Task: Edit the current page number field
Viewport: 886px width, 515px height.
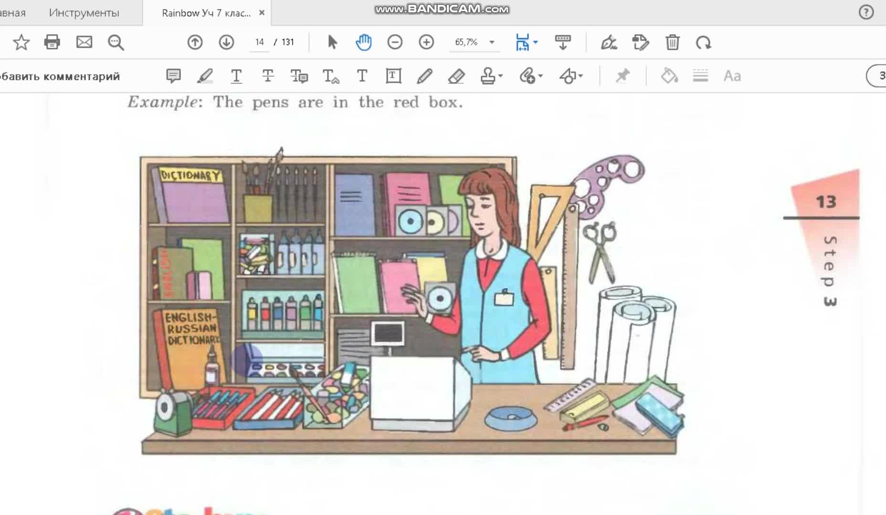Action: (x=259, y=42)
